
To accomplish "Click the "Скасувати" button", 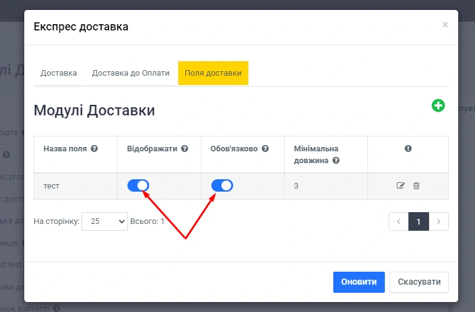I will pos(419,282).
